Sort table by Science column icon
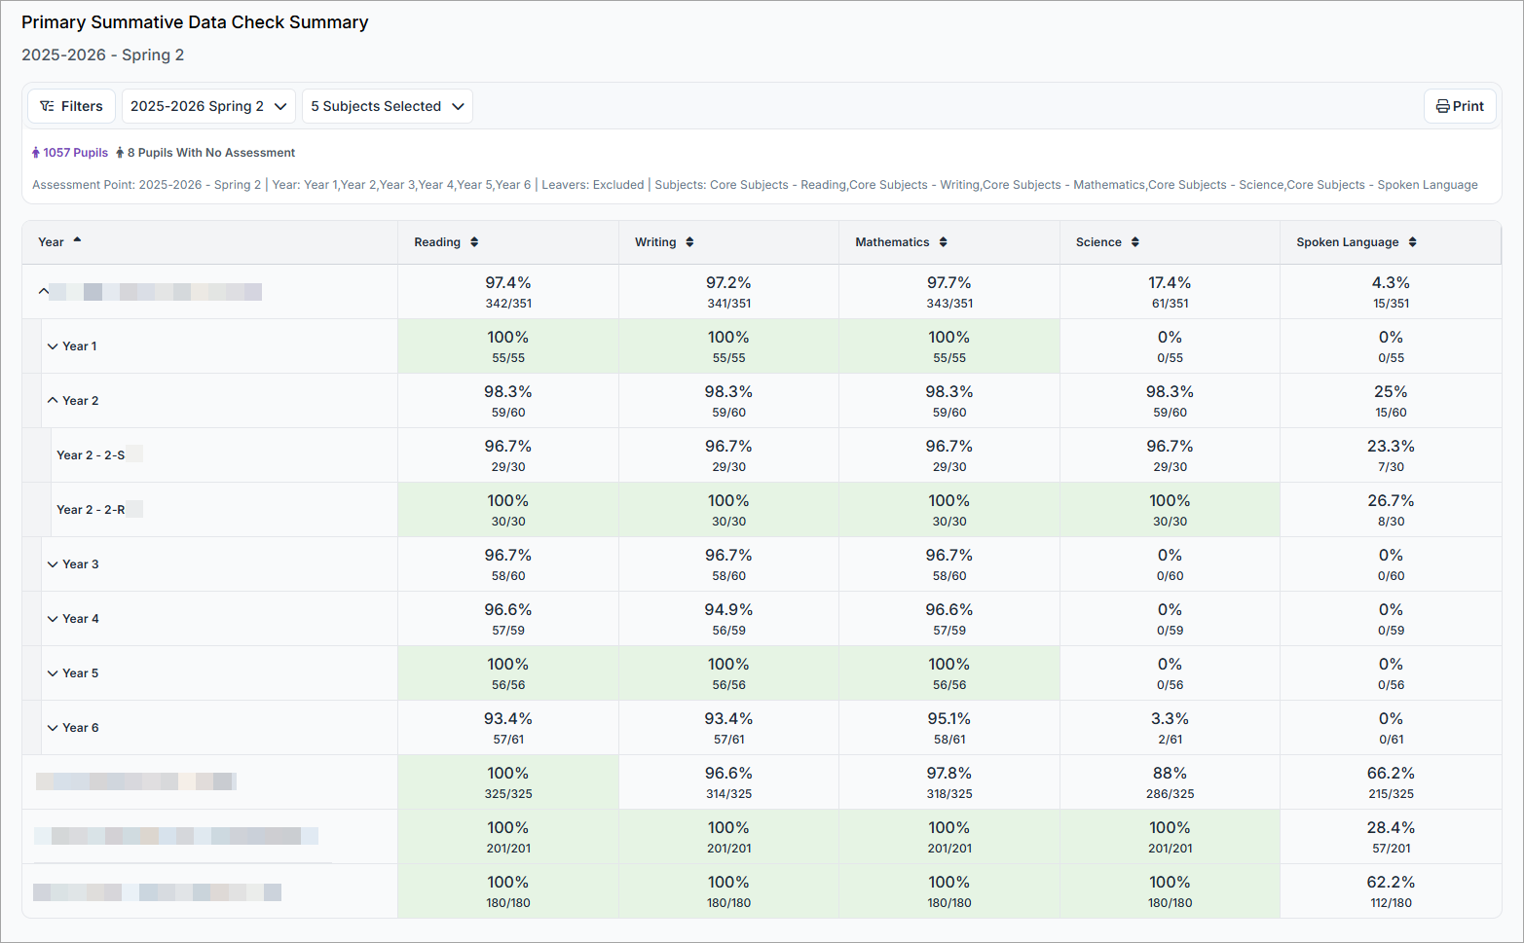The image size is (1524, 943). (x=1134, y=242)
